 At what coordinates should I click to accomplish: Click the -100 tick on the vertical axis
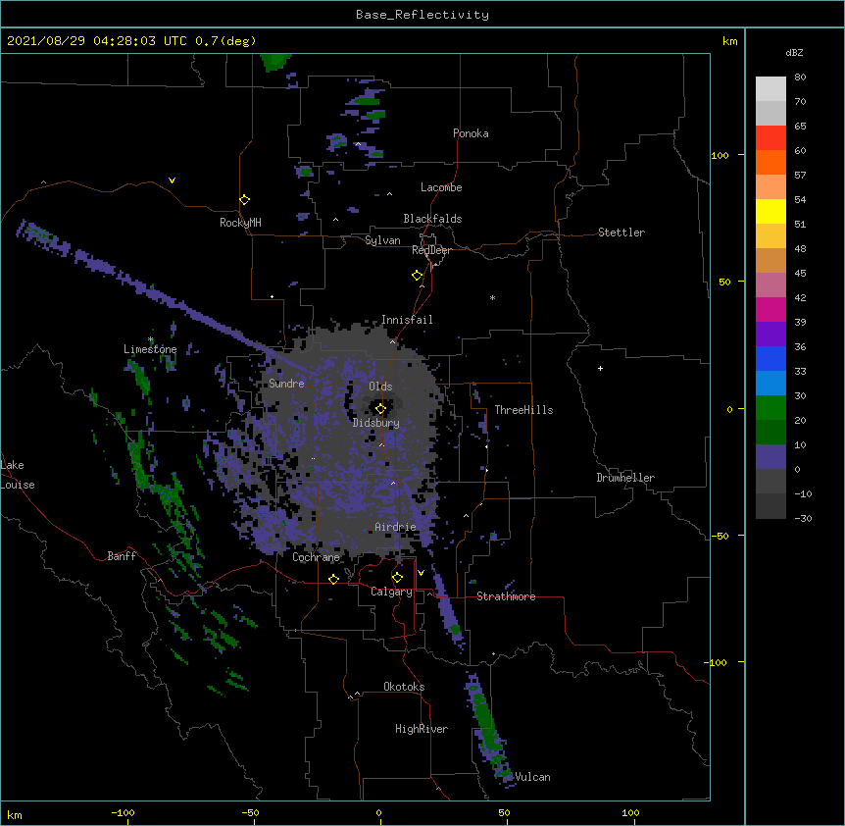[717, 662]
